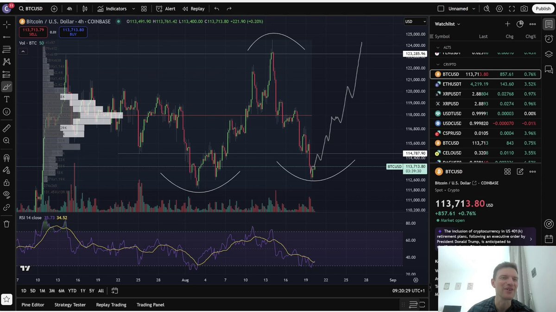Select the YTD date range
This screenshot has height=312, width=556.
[72, 291]
